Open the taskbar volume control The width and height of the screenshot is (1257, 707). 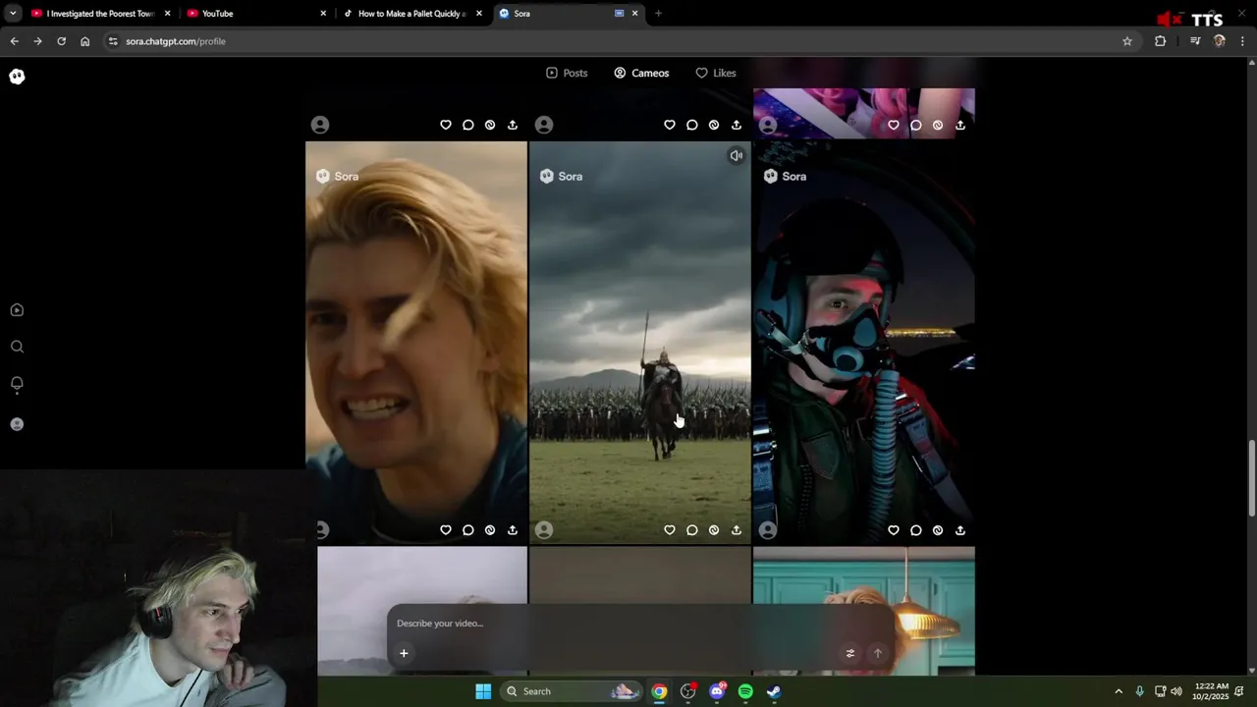coord(1176,691)
